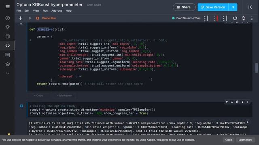
Task: Open first resource usage meter icon
Action: click(206, 18)
